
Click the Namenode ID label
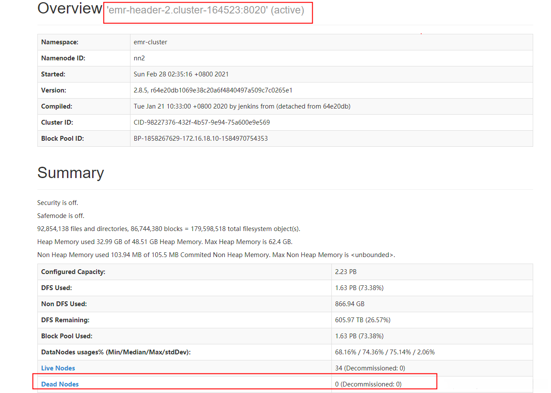(63, 58)
